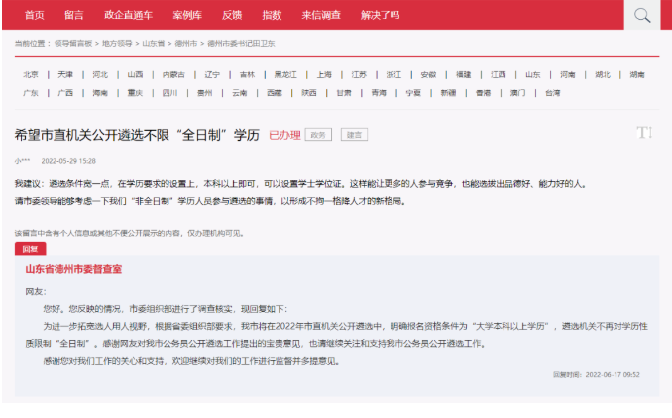Click the post date 2022-05-29 15:28
This screenshot has width=672, height=418.
pos(68,161)
